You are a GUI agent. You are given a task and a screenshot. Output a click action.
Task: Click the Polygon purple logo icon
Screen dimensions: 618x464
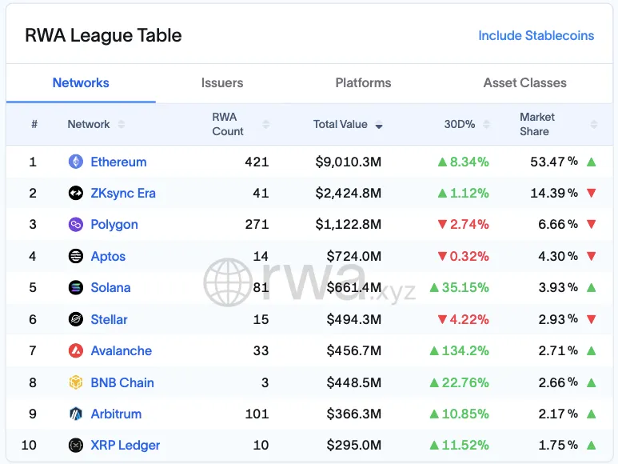[76, 224]
